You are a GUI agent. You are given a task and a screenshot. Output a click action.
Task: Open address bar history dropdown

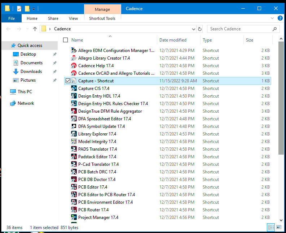194,29
